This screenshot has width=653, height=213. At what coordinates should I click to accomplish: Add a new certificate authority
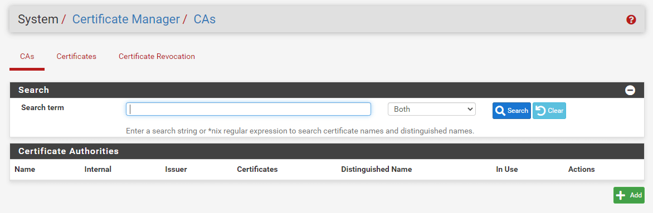[629, 195]
